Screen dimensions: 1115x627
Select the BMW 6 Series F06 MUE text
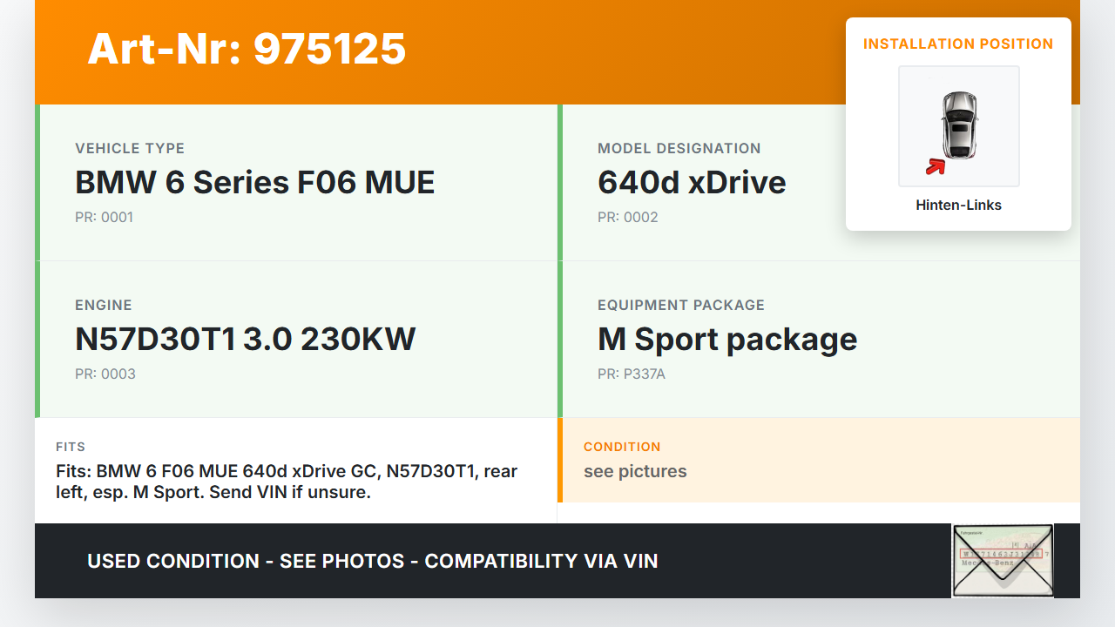click(254, 183)
